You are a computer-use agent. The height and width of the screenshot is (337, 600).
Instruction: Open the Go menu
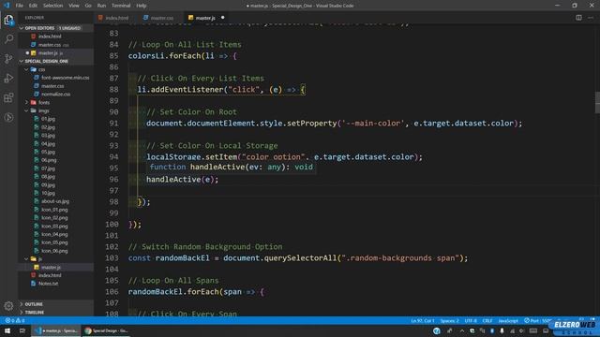(x=88, y=6)
